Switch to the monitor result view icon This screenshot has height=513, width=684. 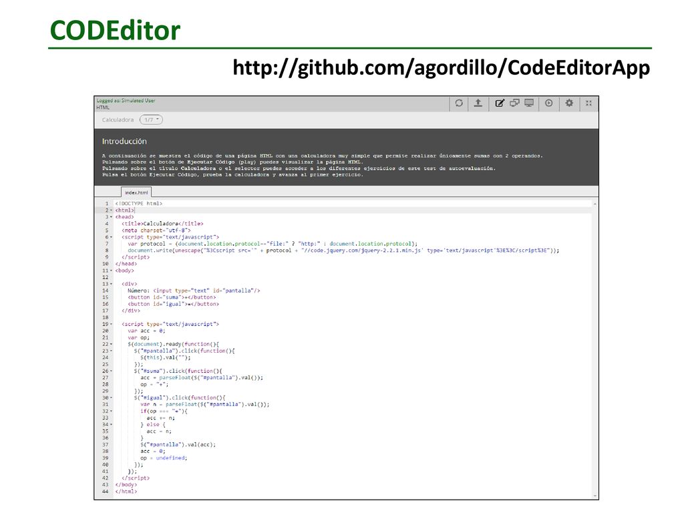(529, 104)
